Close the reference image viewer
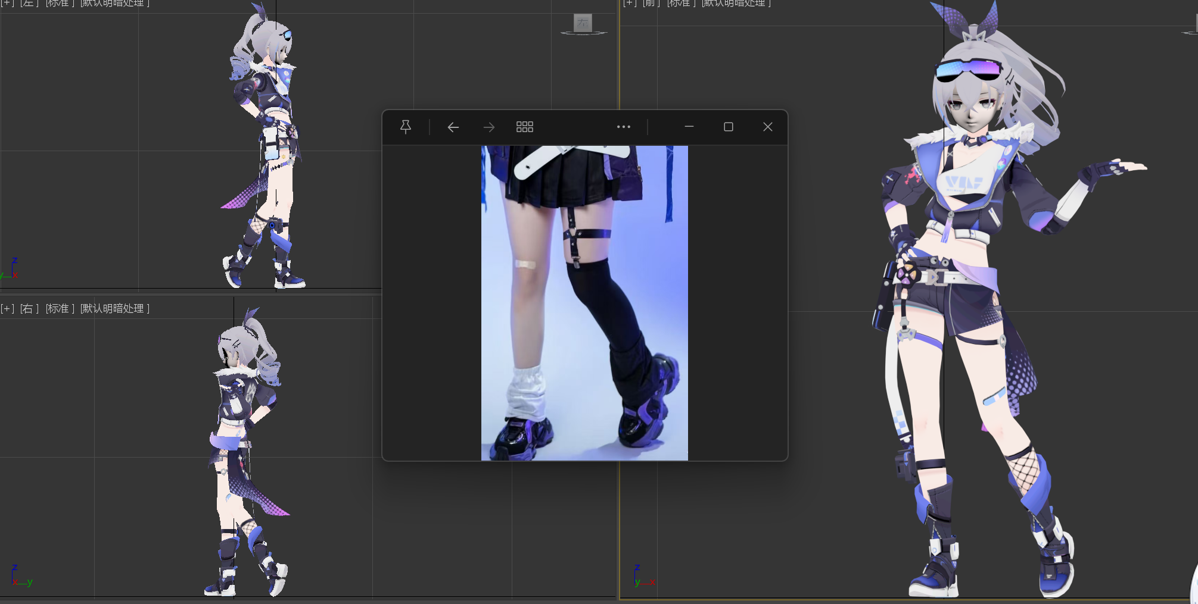The image size is (1198, 604). 768,127
